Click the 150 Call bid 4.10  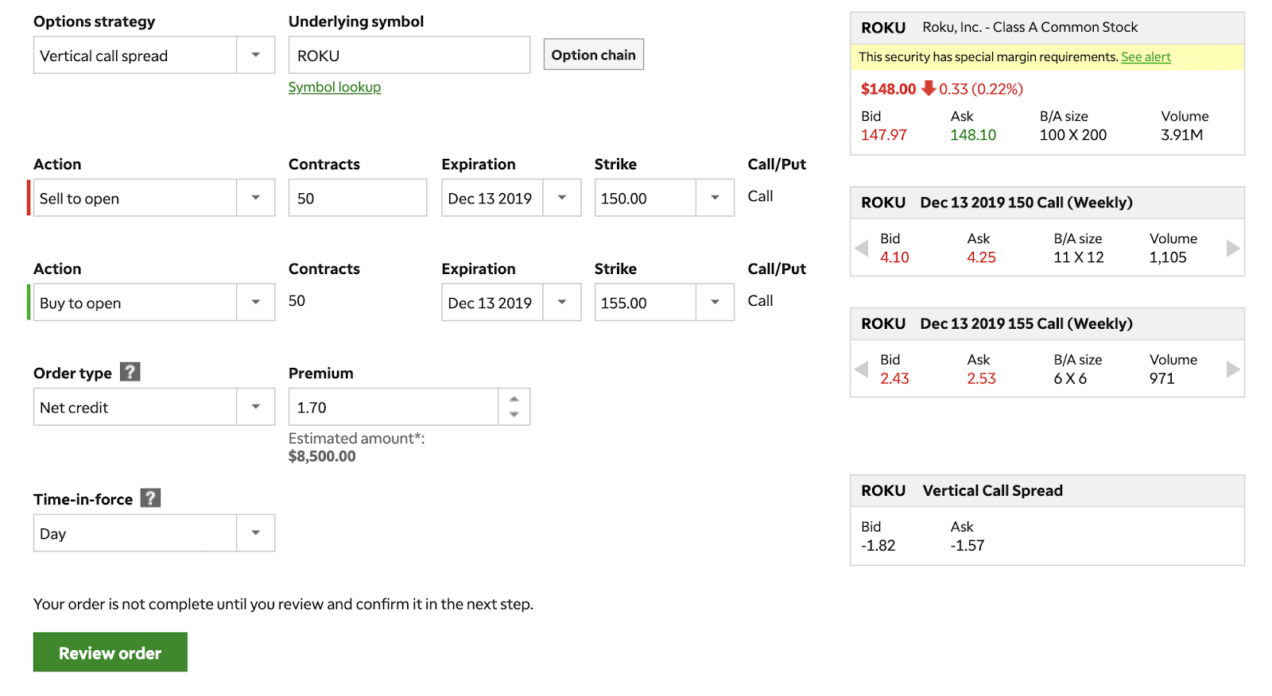[x=894, y=257]
